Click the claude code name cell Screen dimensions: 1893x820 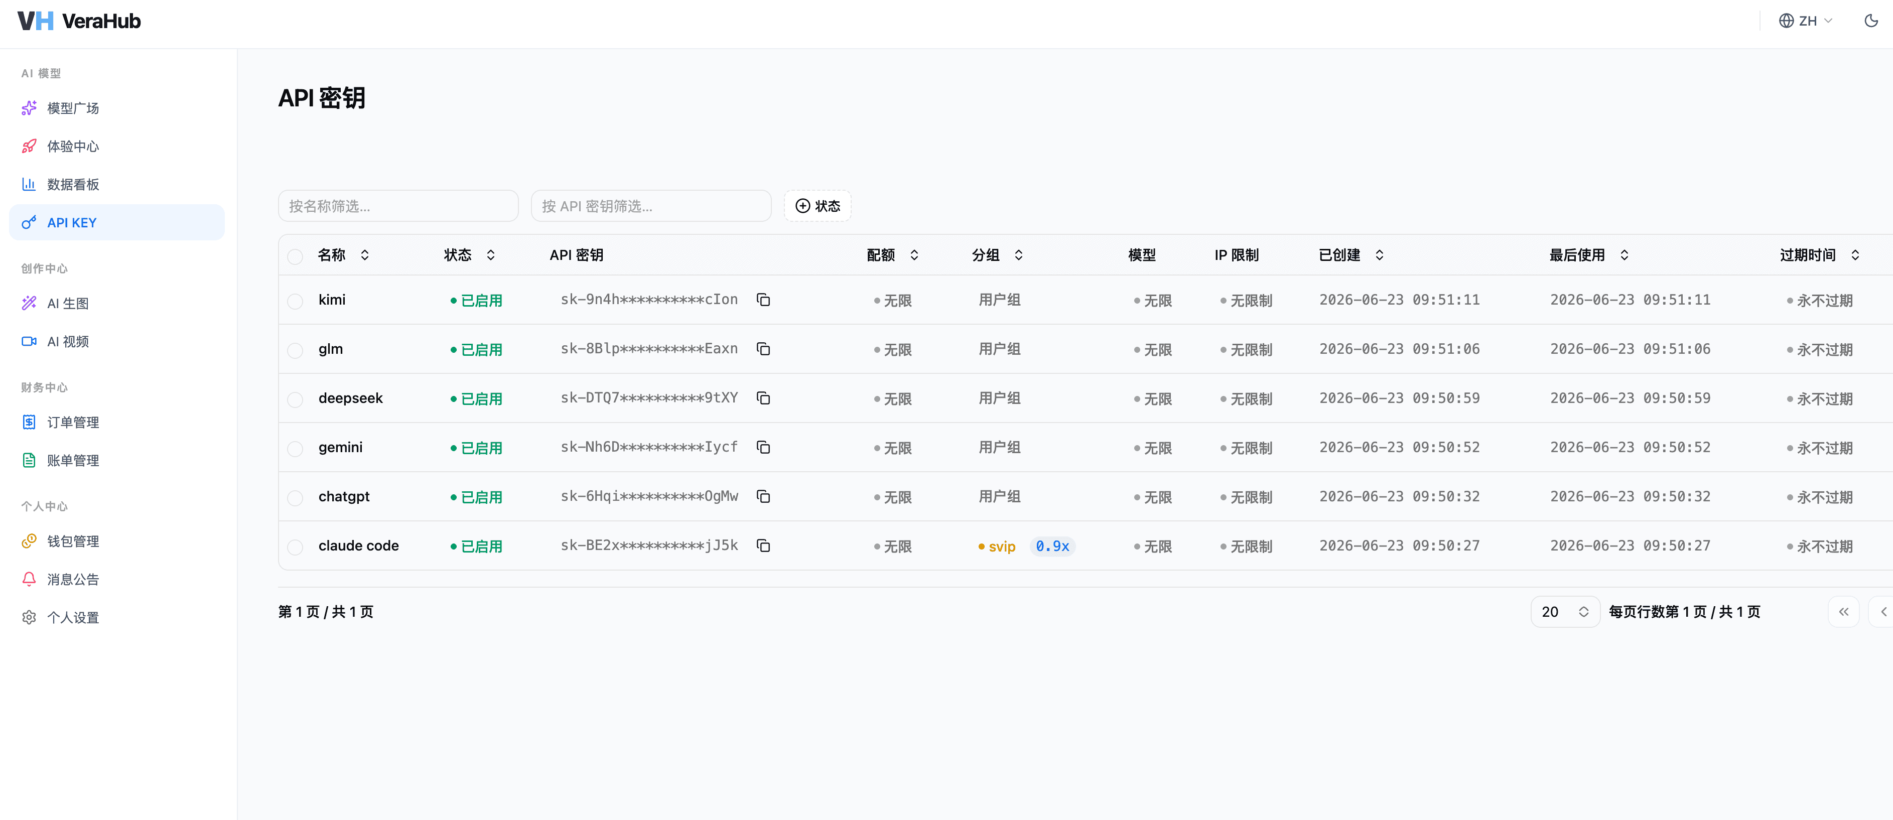coord(359,546)
